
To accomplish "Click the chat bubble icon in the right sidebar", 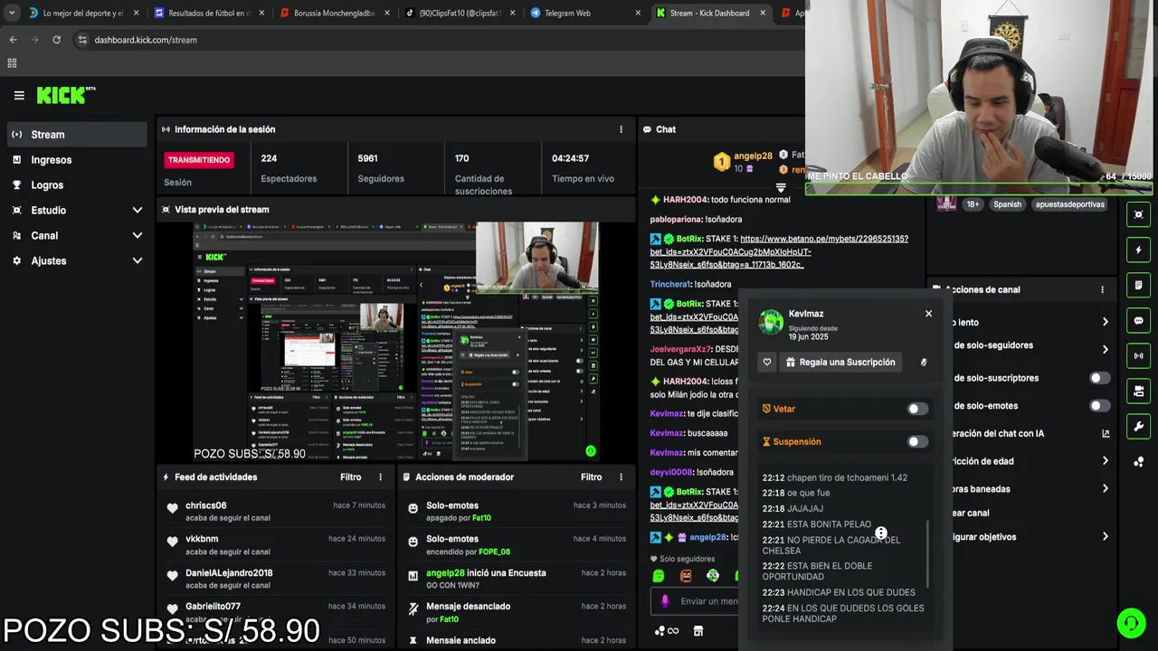I will (x=1138, y=320).
